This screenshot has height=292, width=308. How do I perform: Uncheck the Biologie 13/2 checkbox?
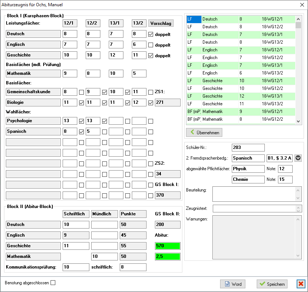pos(151,103)
